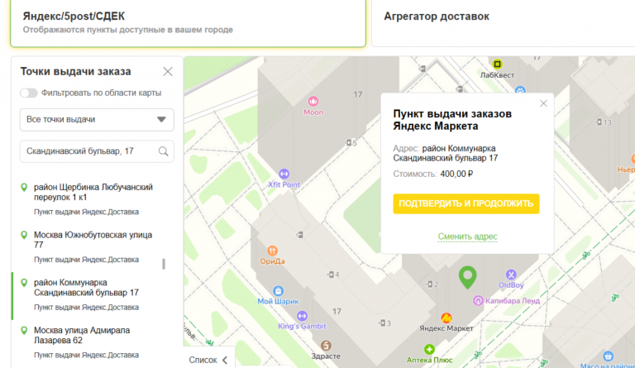Click the Сменить адрес link
Screen dimensions: 635x368
(467, 237)
